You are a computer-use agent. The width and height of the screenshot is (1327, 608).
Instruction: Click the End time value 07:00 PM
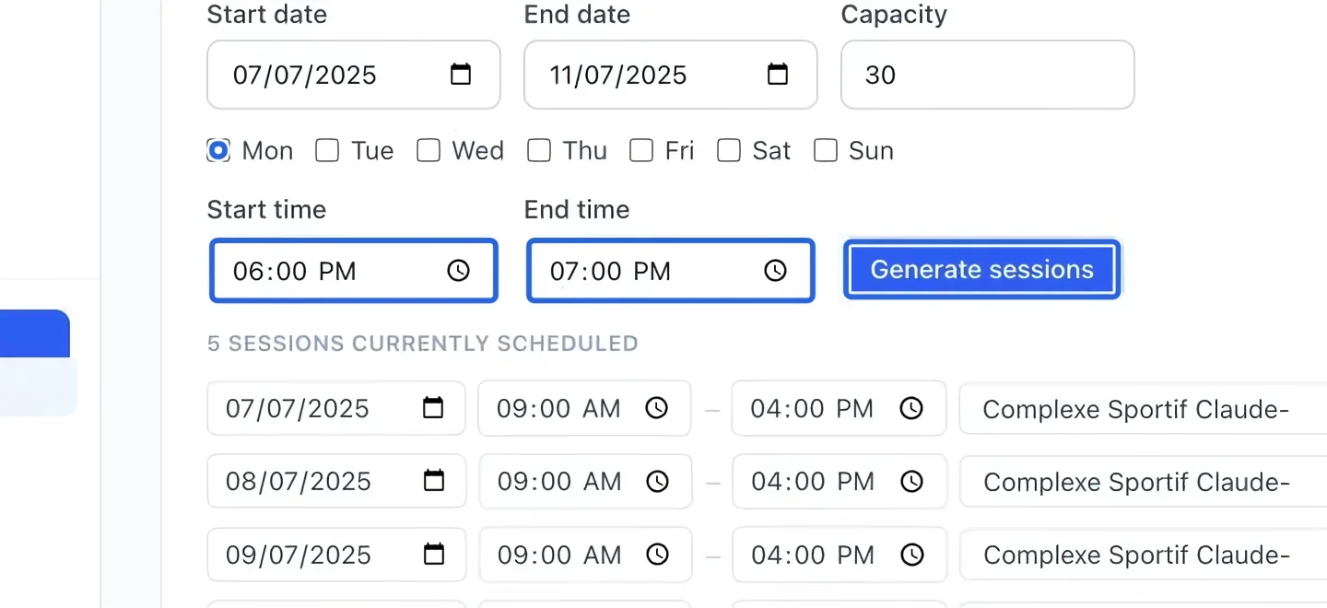click(x=611, y=271)
